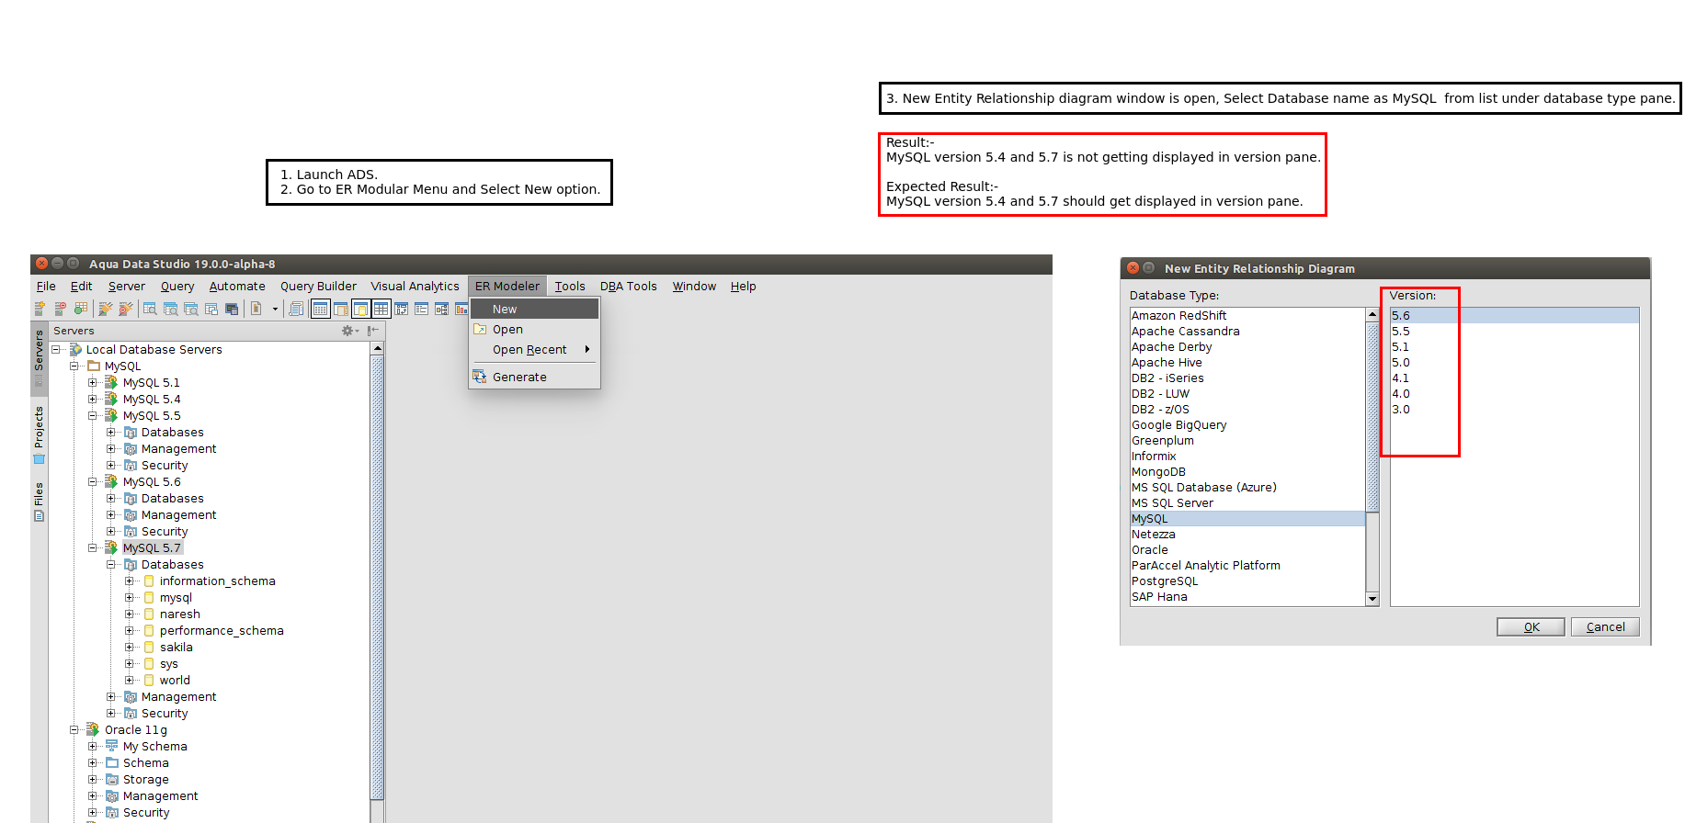Click the register server icon with yellow plus

coord(40,309)
